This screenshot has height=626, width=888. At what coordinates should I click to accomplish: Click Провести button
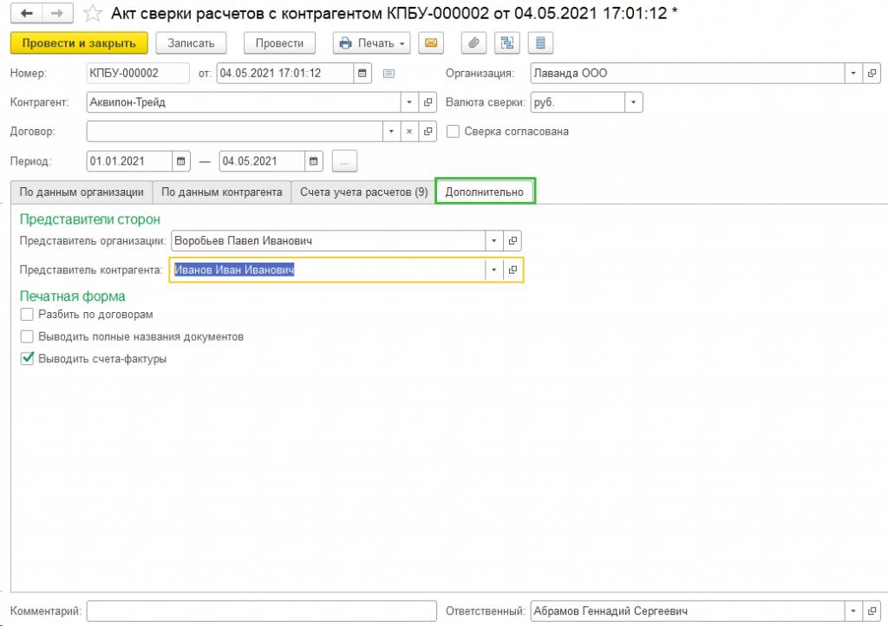[x=280, y=43]
